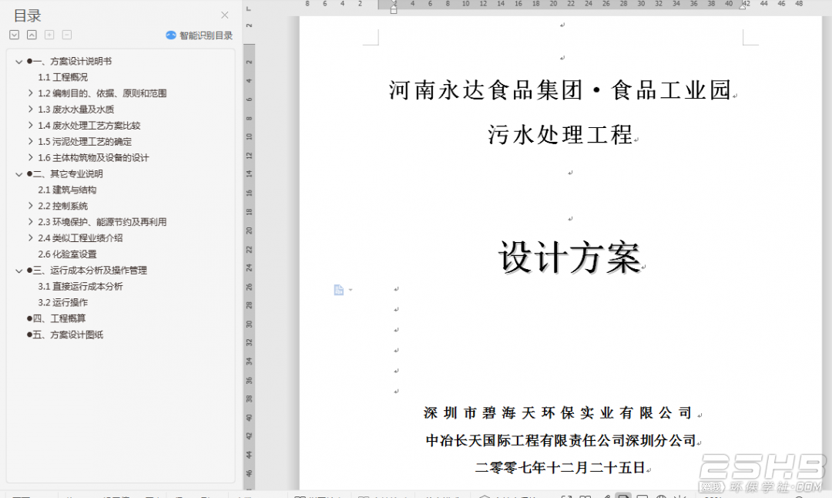Collapse the 二、其它专业说明 section
Viewport: 832px width, 498px height.
19,174
